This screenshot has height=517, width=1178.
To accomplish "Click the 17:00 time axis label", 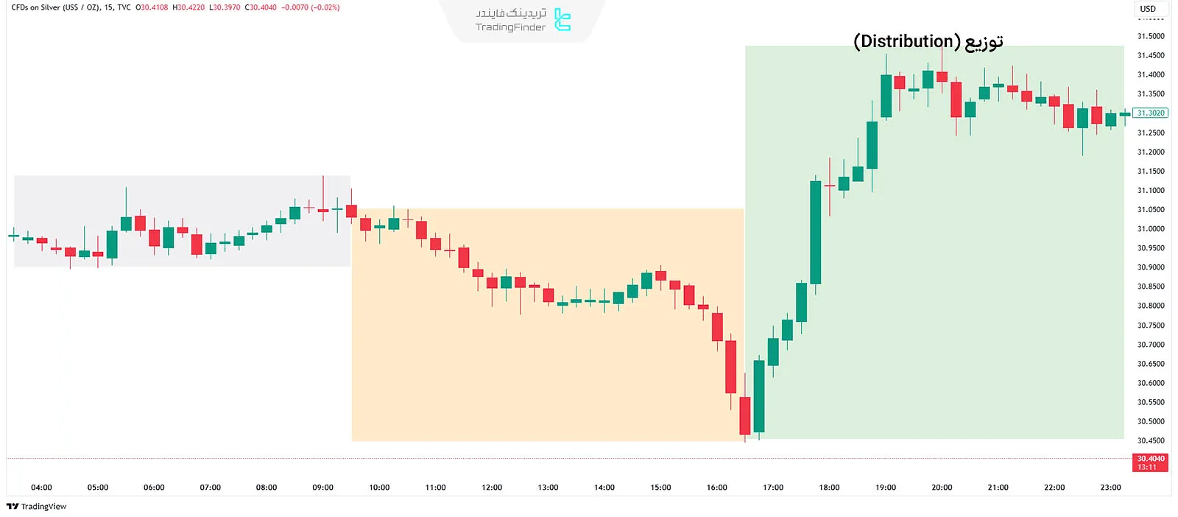I will (773, 488).
